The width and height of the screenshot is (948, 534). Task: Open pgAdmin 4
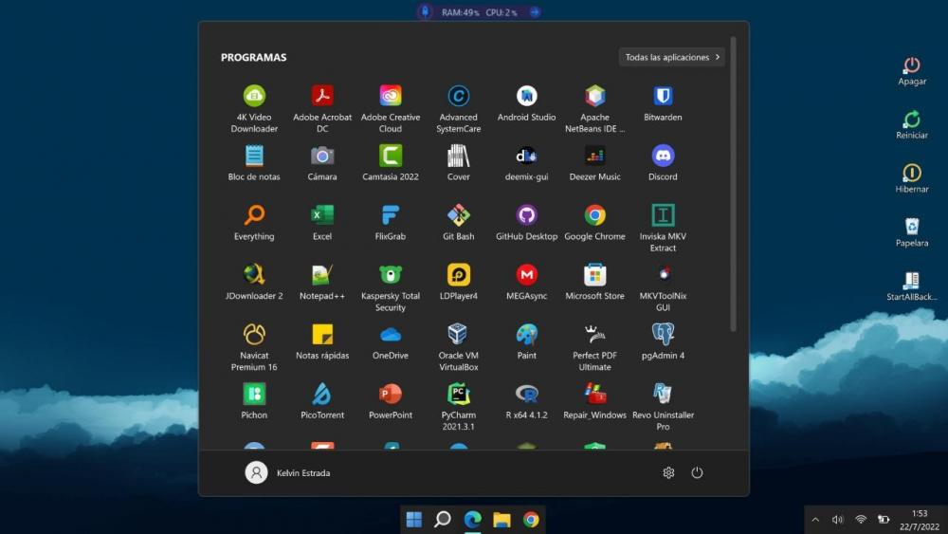click(x=663, y=335)
